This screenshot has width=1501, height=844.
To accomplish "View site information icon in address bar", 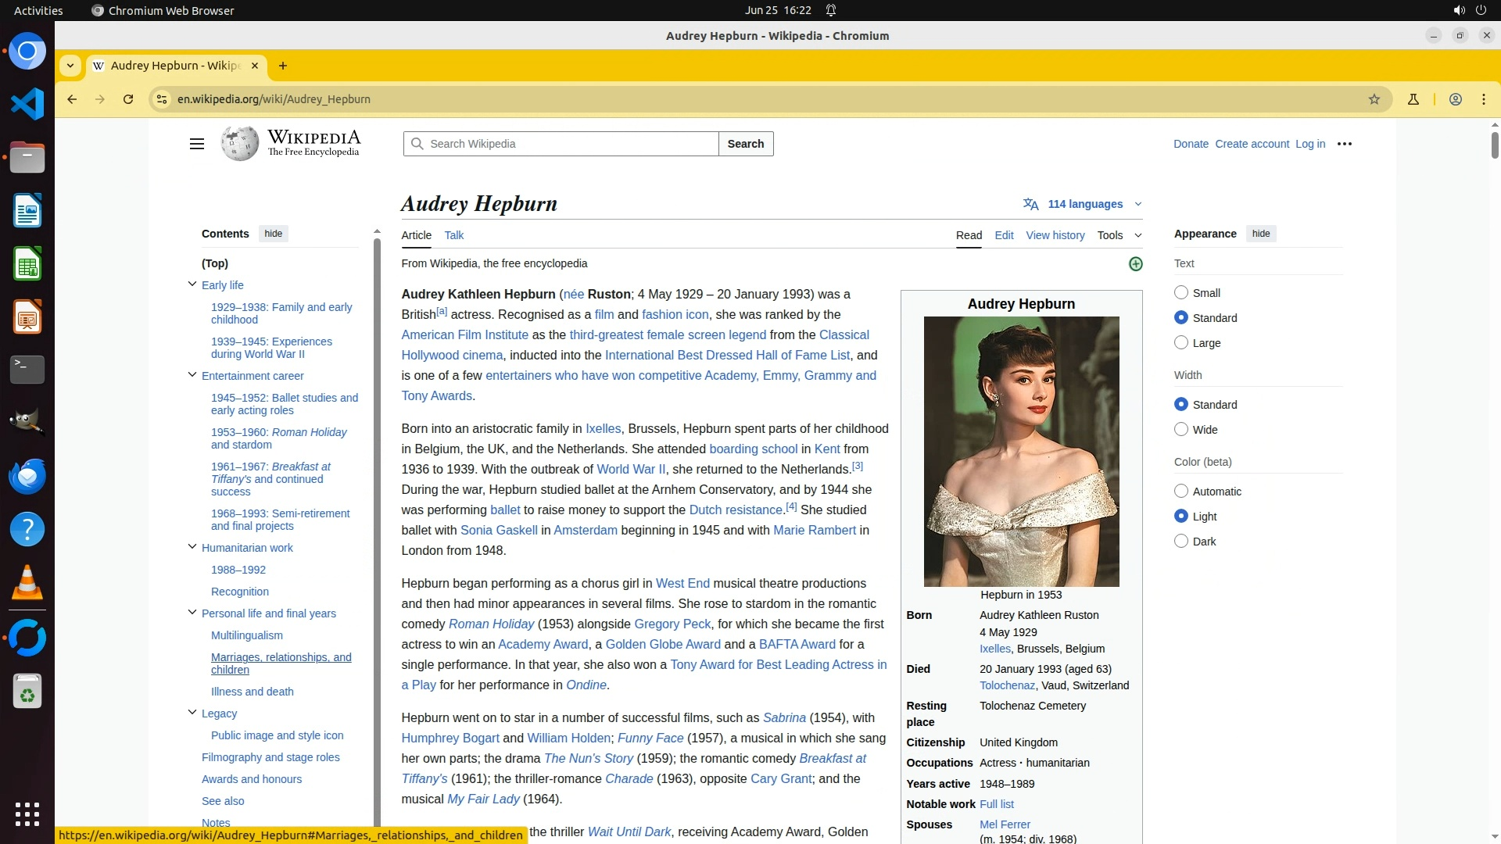I will coord(162,99).
